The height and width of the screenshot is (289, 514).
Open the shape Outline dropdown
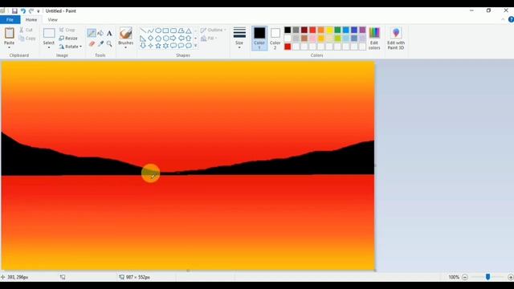214,31
